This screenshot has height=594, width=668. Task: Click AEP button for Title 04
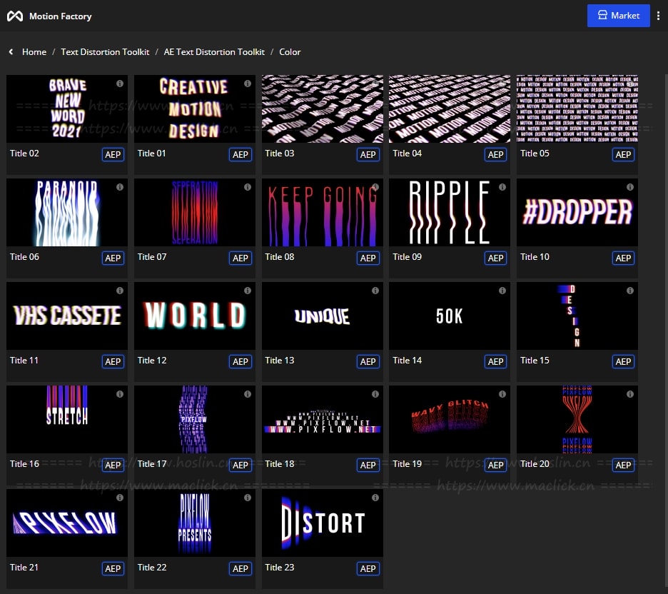pos(496,155)
